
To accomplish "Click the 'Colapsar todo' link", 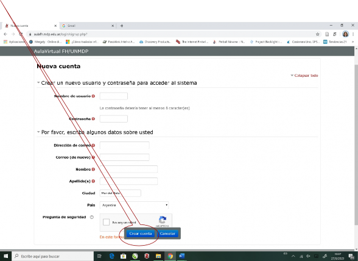I will pos(306,76).
